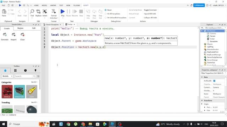Open the Find dropdown arrow
This screenshot has width=227, height=127.
32,18
